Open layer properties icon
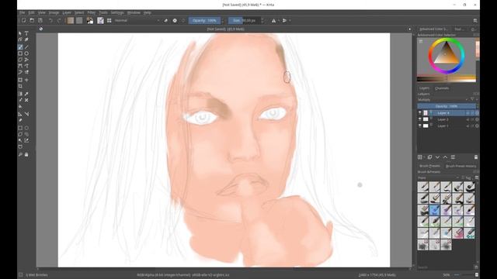Viewport: 497px width, 279px height. click(453, 157)
